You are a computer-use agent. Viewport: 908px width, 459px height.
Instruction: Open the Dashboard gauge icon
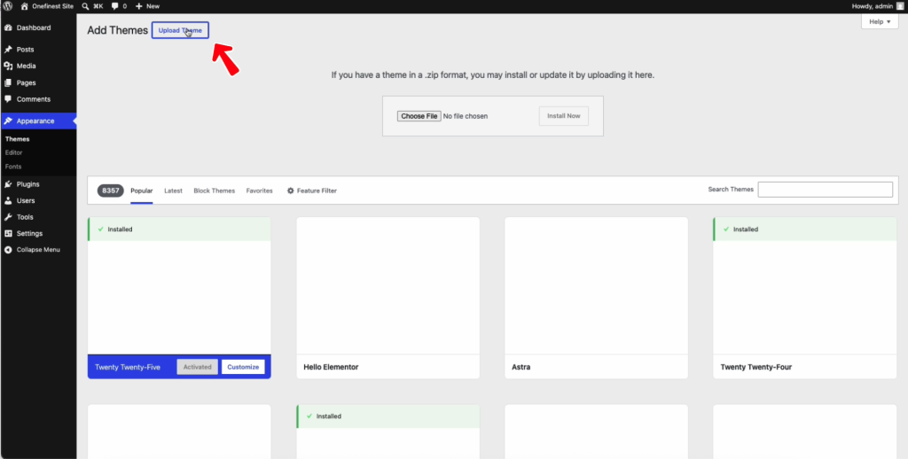tap(8, 27)
